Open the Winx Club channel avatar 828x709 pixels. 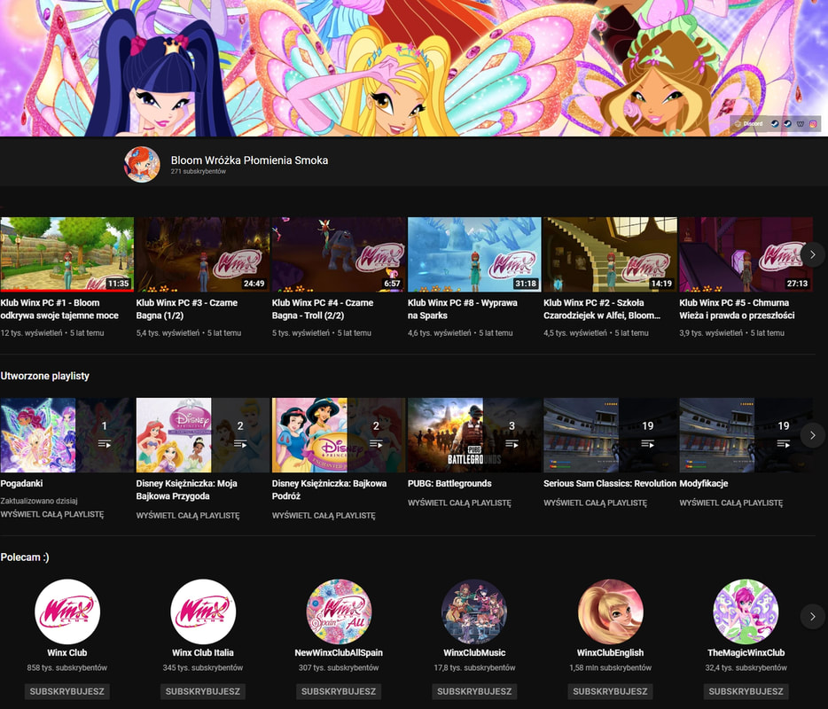click(67, 612)
